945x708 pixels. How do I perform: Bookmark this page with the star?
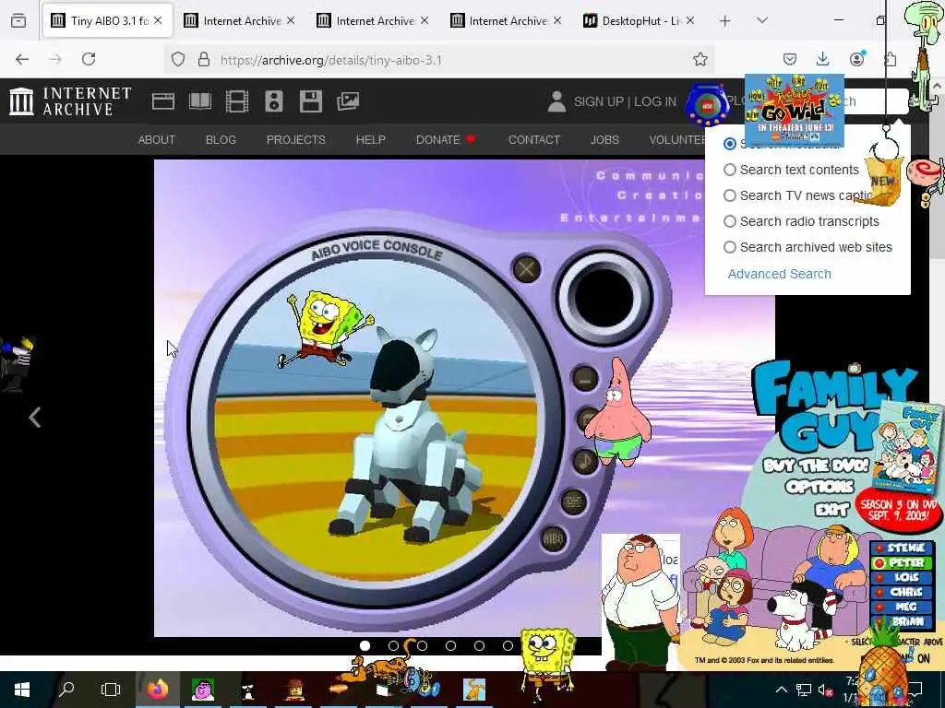(x=700, y=59)
